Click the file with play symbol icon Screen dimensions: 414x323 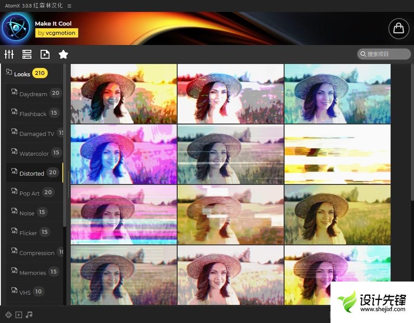[45, 54]
